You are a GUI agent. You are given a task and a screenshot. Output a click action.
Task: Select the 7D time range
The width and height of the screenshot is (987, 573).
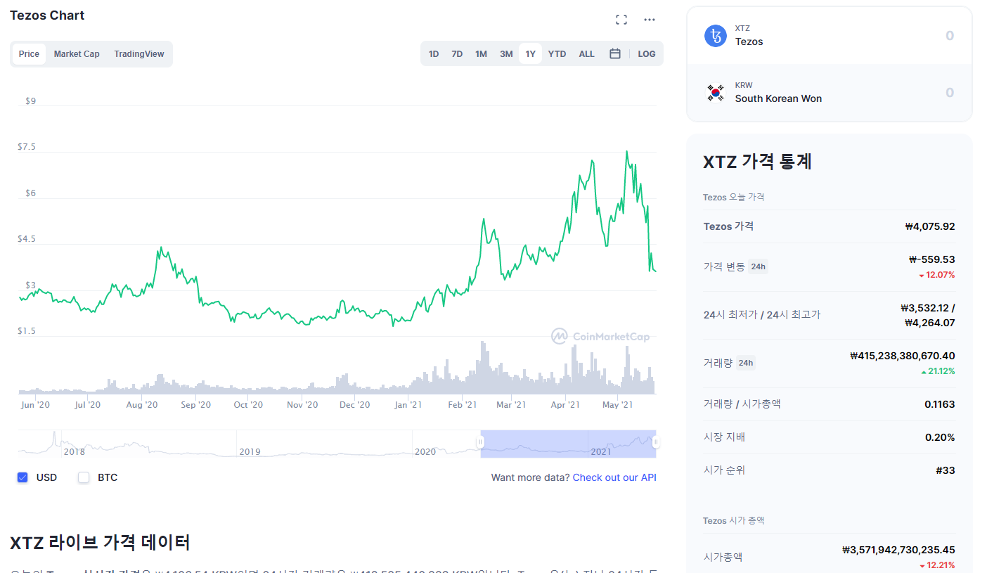(x=457, y=54)
